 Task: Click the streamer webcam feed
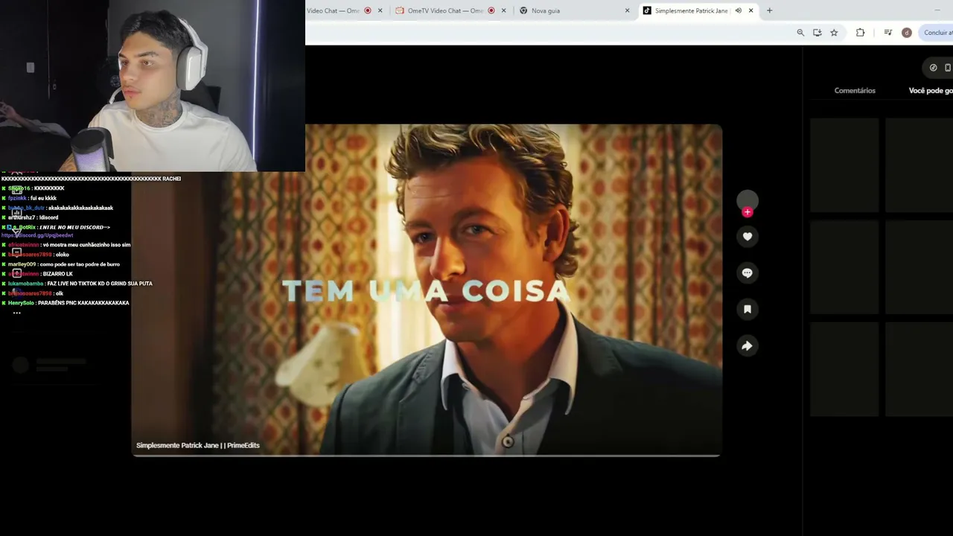tap(153, 86)
